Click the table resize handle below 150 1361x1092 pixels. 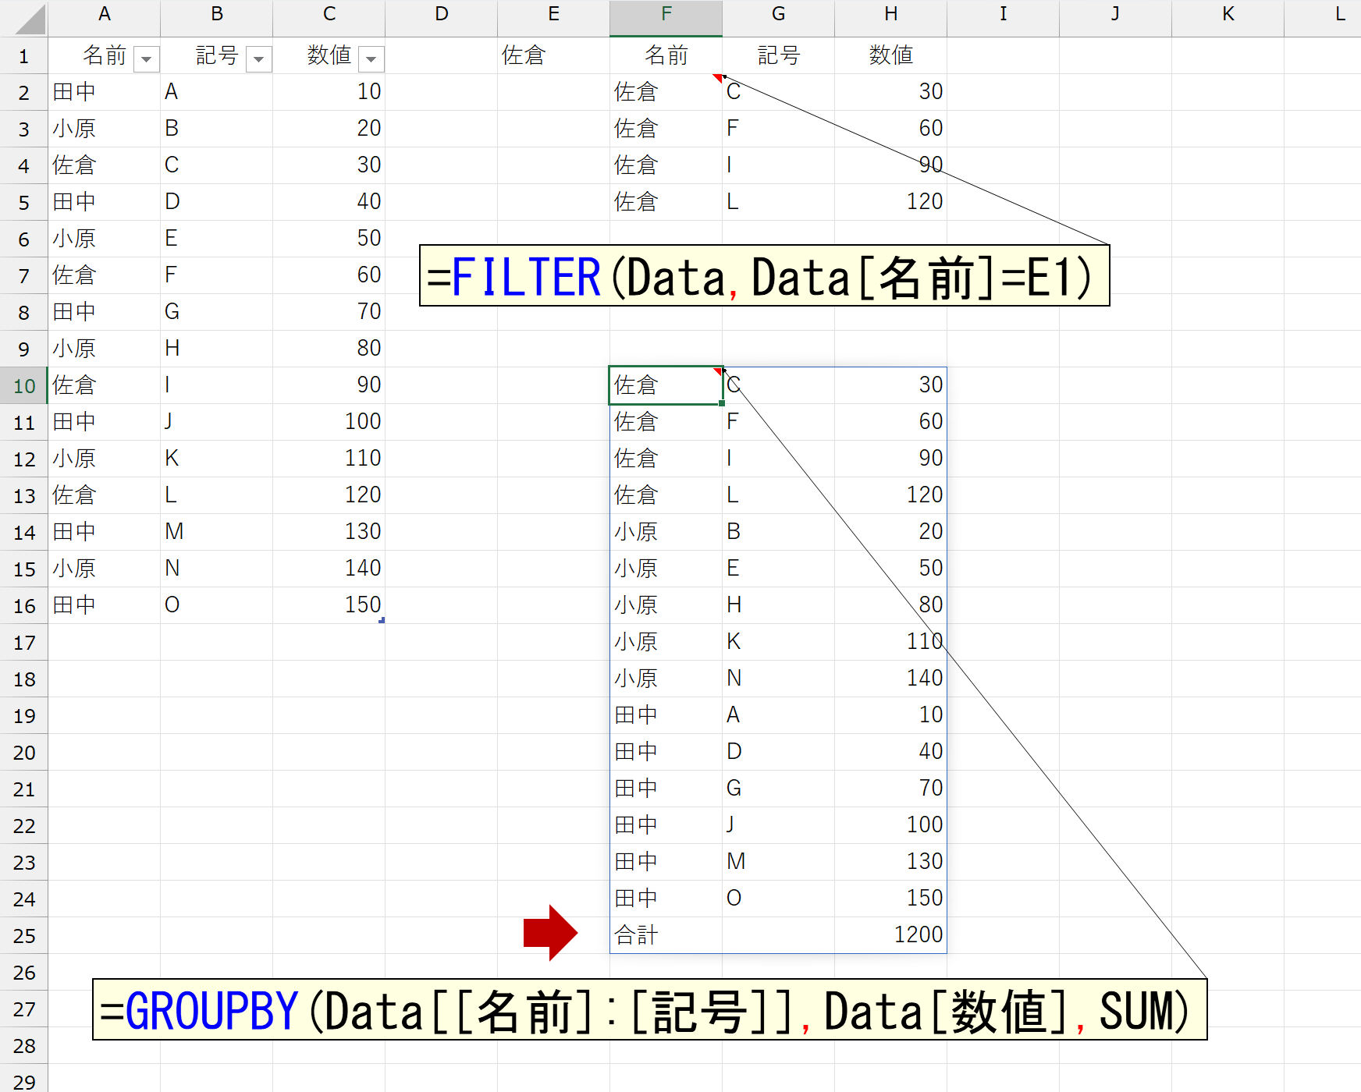(382, 620)
